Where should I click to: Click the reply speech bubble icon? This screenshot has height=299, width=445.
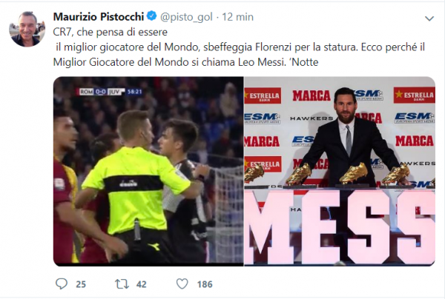61,283
